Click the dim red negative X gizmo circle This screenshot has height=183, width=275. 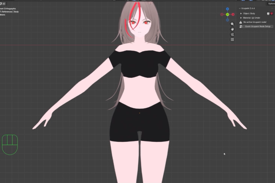click(x=222, y=14)
